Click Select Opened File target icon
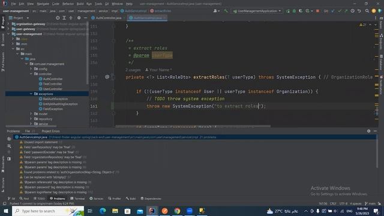Image resolution: width=384 pixels, height=216 pixels. click(x=58, y=18)
